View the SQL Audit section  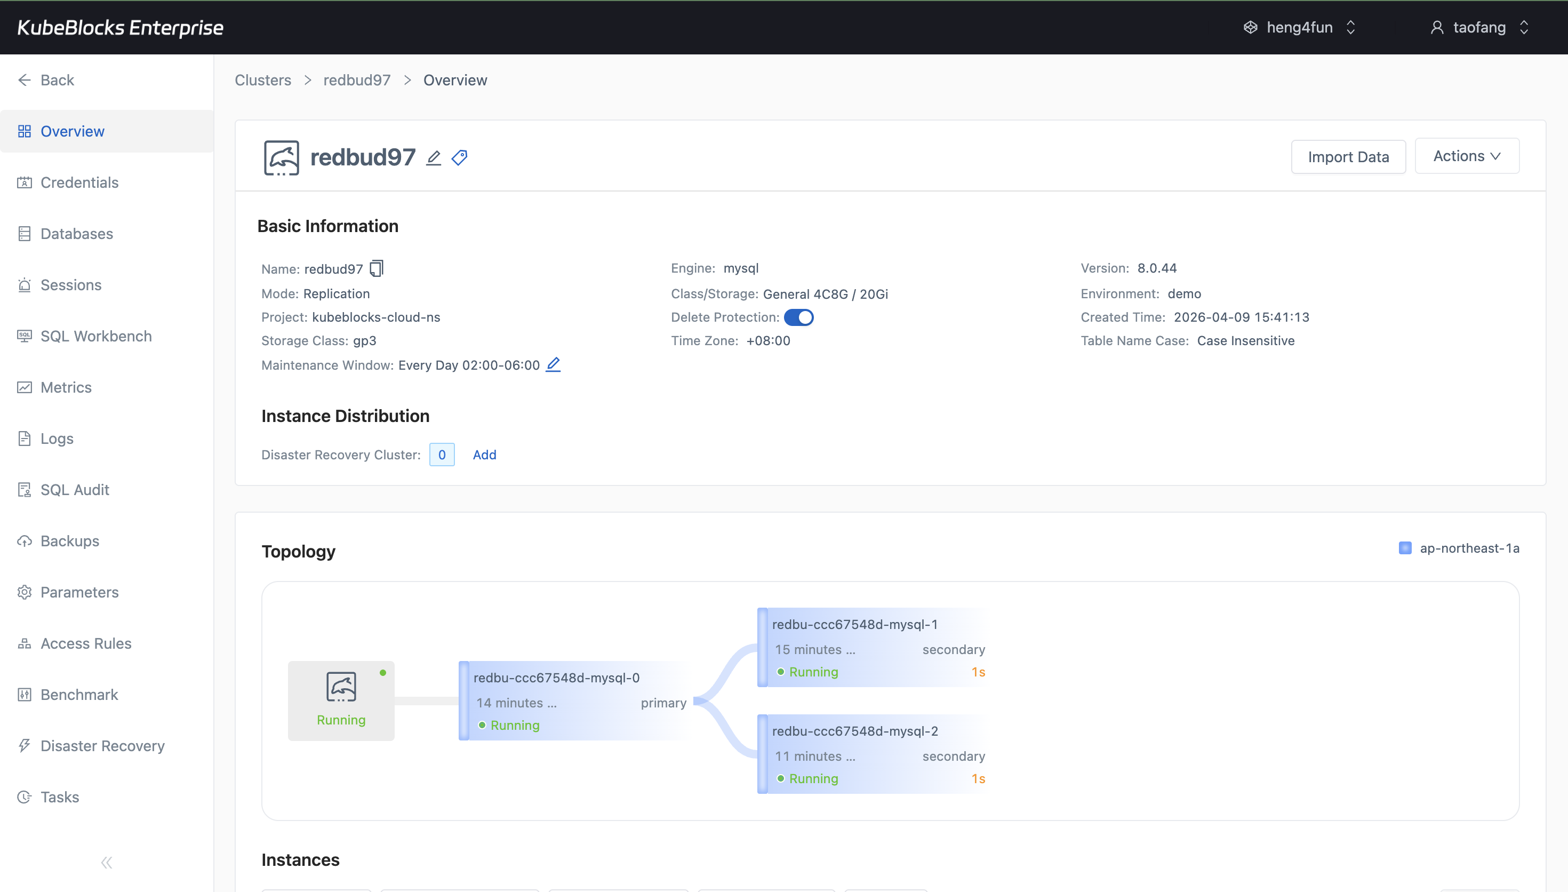(74, 490)
